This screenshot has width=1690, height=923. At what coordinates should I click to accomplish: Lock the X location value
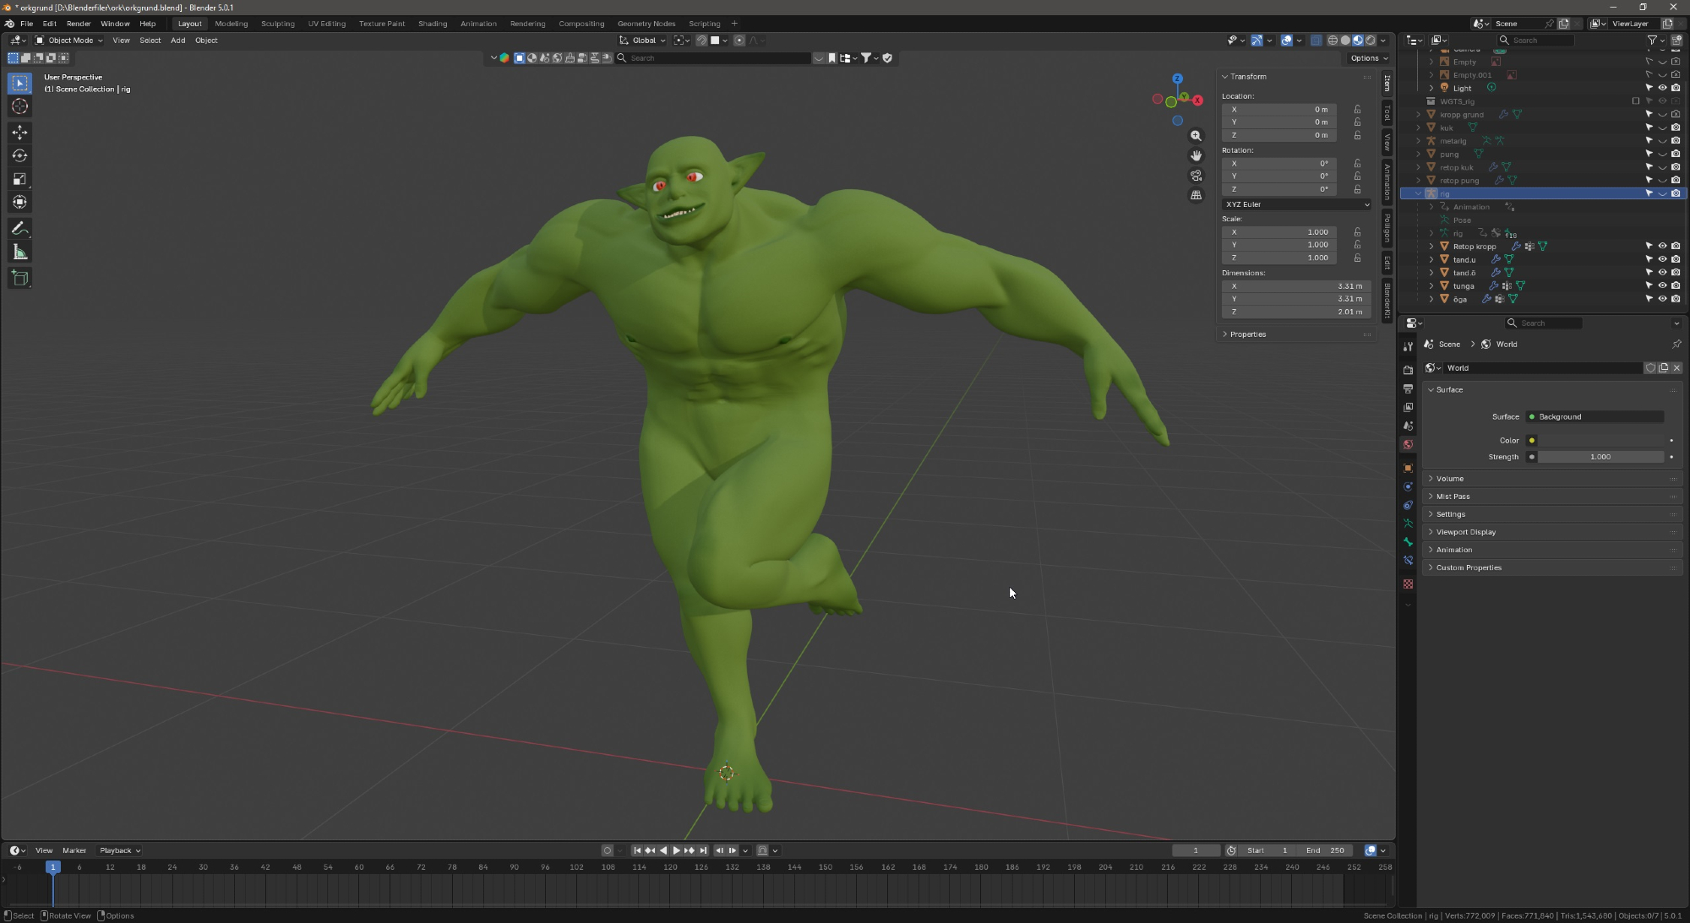pyautogui.click(x=1357, y=110)
